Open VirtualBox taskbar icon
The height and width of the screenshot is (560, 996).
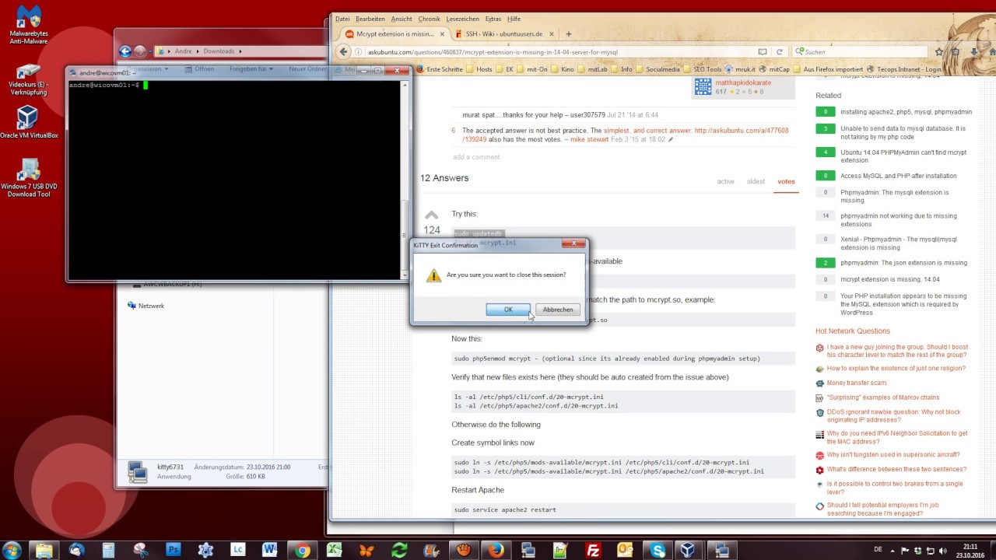click(x=689, y=550)
